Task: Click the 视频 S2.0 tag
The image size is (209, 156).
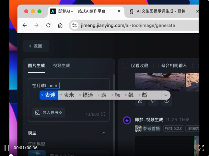Action: point(174,129)
